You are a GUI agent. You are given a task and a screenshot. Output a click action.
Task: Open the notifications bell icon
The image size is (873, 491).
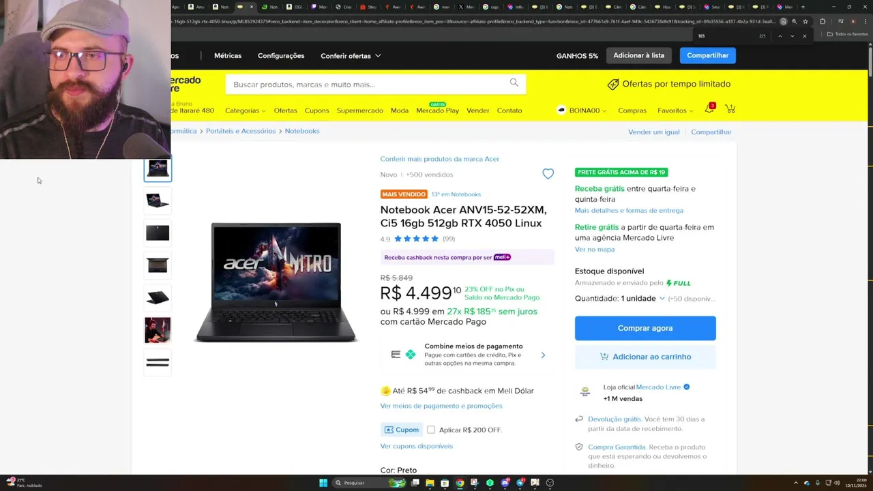click(709, 109)
